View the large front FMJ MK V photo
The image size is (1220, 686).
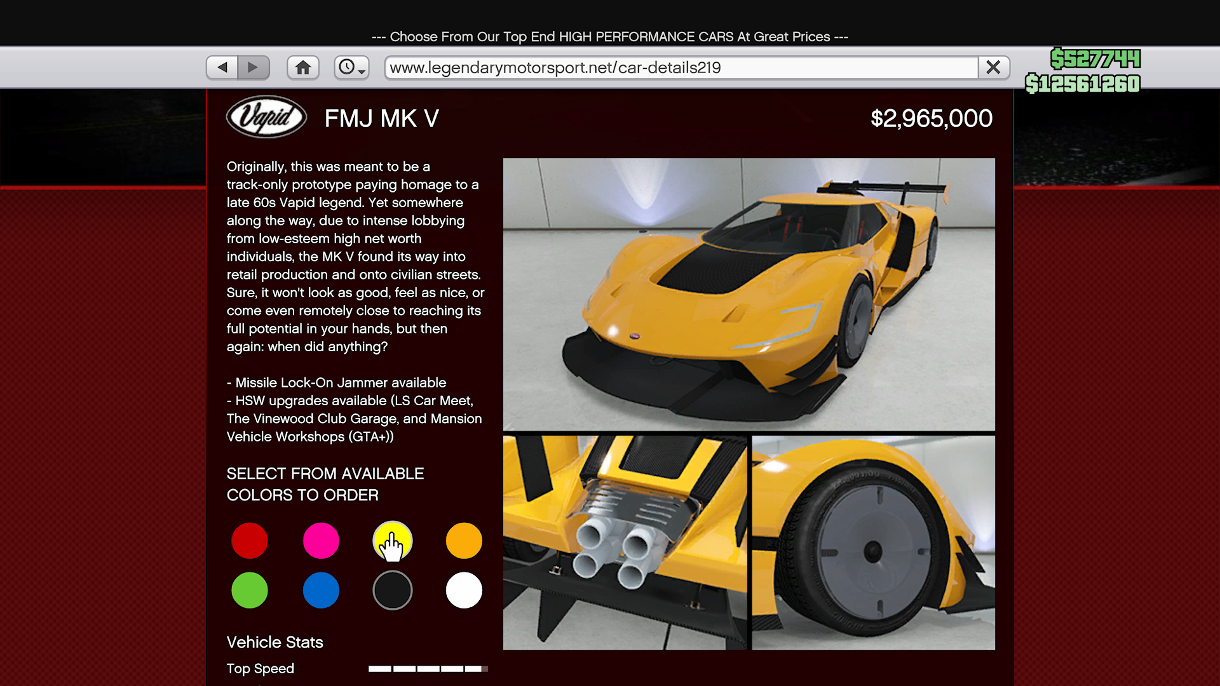click(x=749, y=294)
